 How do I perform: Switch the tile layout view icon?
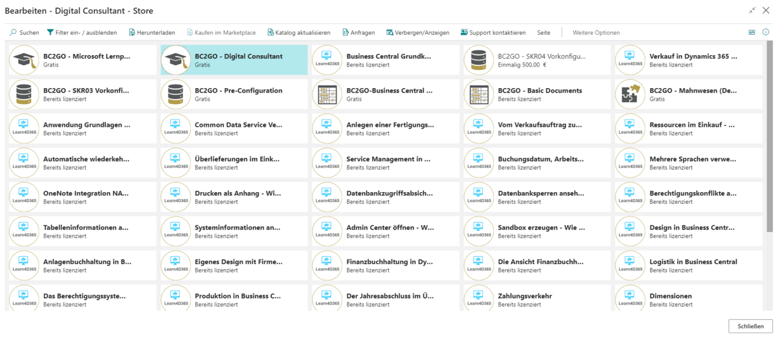pyautogui.click(x=752, y=32)
